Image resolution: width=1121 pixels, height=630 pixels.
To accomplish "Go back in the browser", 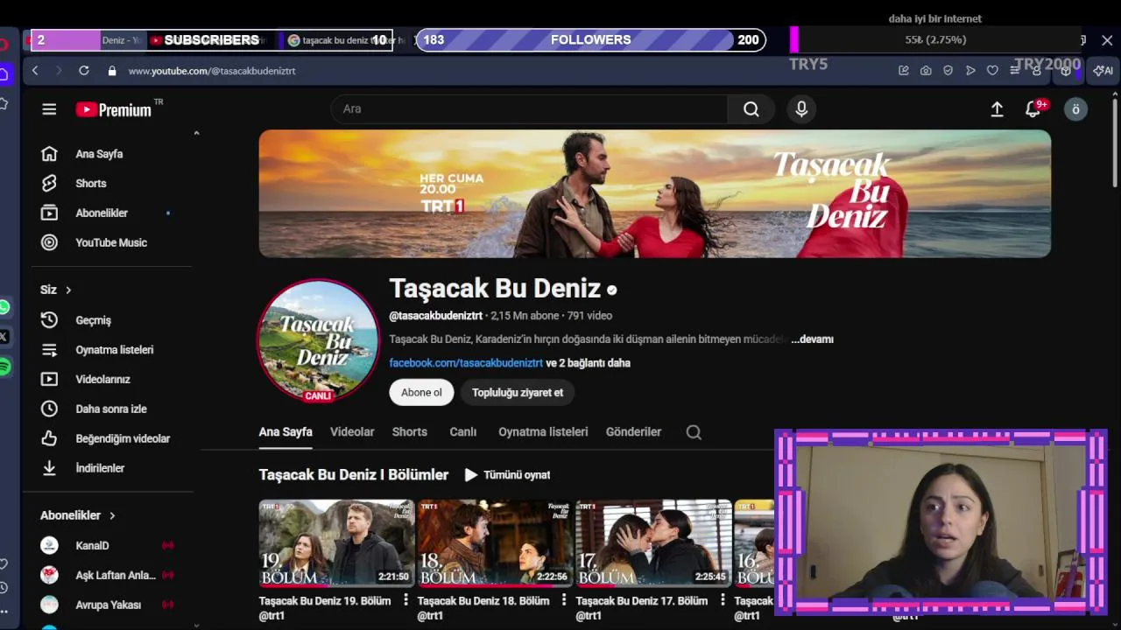I will pos(35,71).
